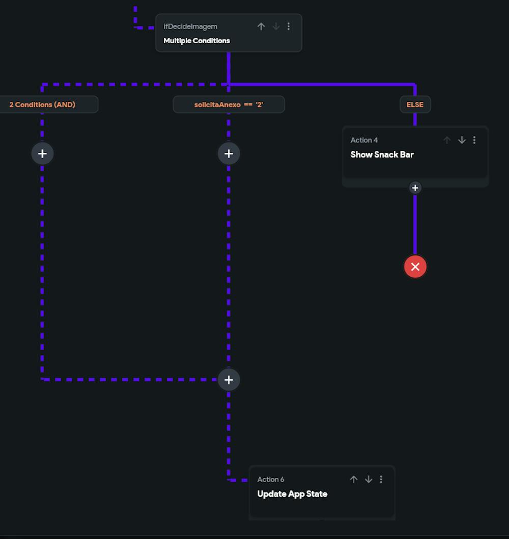Open the Action 6 options menu
The width and height of the screenshot is (509, 539).
point(381,479)
